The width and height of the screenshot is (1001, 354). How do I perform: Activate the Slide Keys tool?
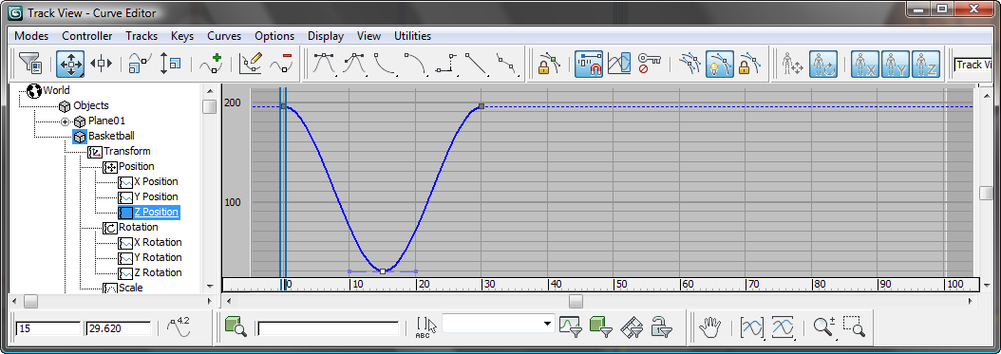coord(101,64)
